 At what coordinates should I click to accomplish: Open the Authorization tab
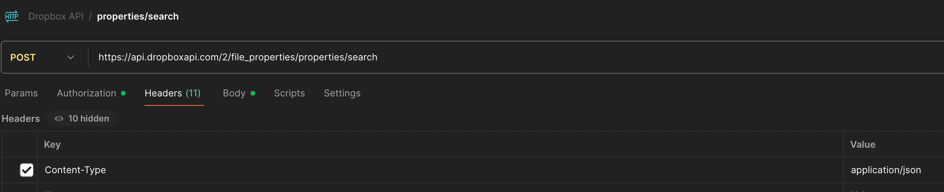pos(87,93)
